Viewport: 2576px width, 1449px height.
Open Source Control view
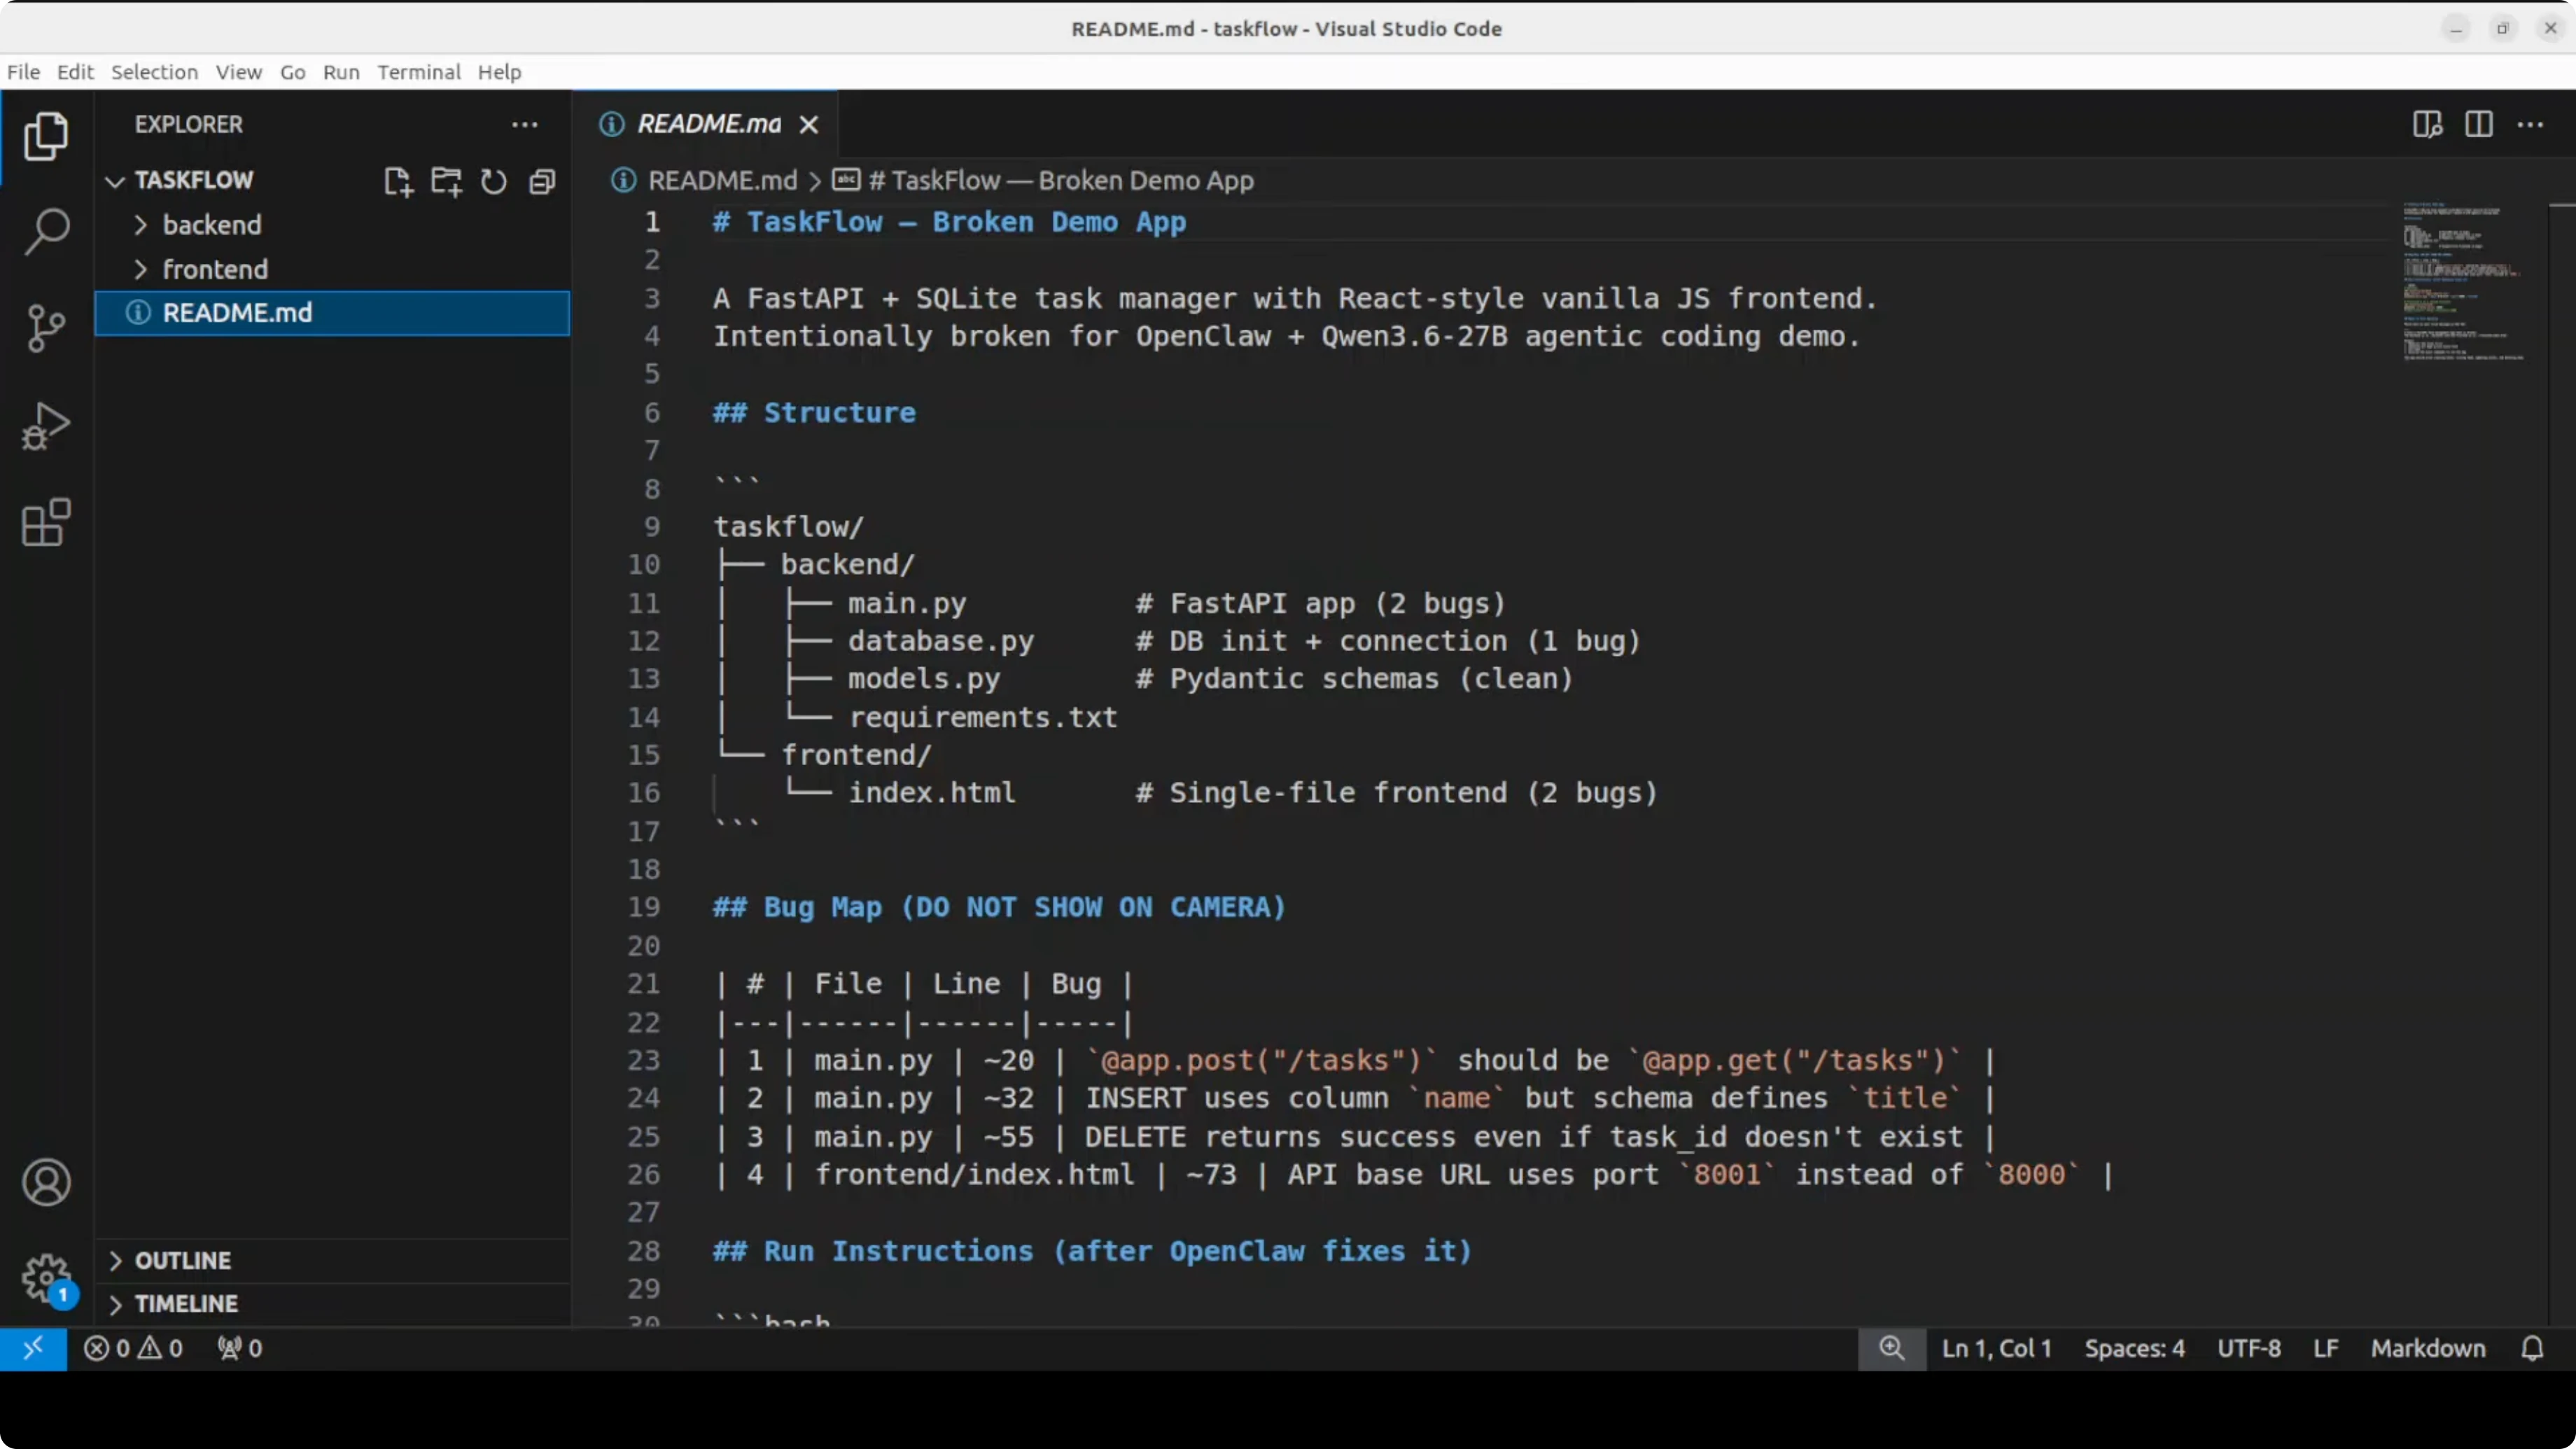pos(46,328)
